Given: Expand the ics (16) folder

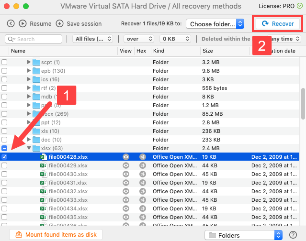Looking at the screenshot, I should (x=29, y=79).
